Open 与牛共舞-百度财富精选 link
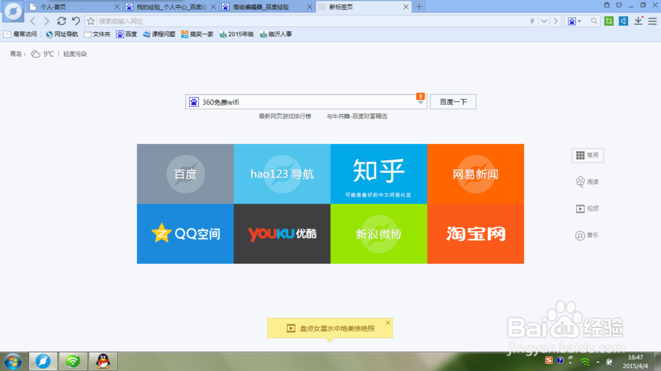This screenshot has width=661, height=371. [x=357, y=116]
